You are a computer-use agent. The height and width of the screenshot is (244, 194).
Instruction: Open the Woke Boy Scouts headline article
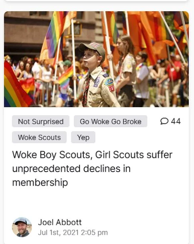coord(92,168)
